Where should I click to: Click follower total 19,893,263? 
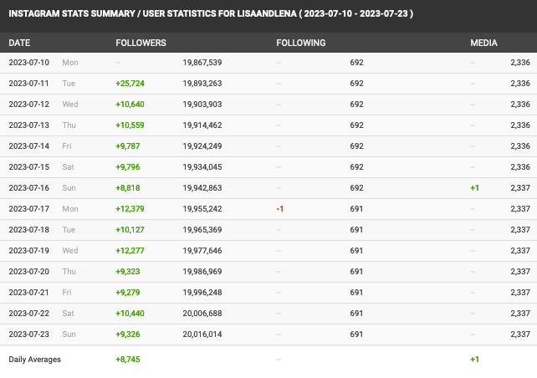click(x=202, y=84)
